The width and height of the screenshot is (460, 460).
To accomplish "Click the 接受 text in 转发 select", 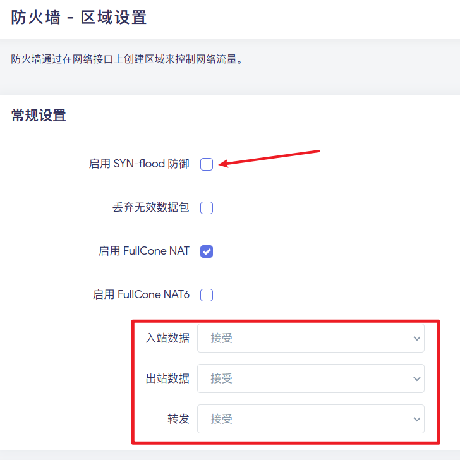I will point(221,419).
